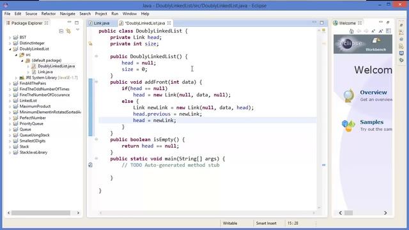Image resolution: width=409 pixels, height=230 pixels.
Task: Fold the main method
Action: click(96, 158)
